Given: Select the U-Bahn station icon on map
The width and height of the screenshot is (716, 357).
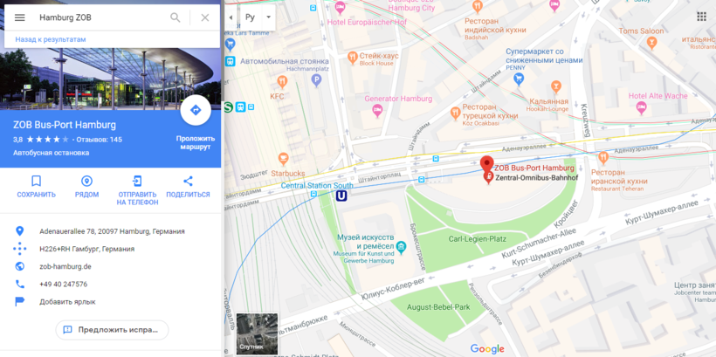Looking at the screenshot, I should coord(341,196).
